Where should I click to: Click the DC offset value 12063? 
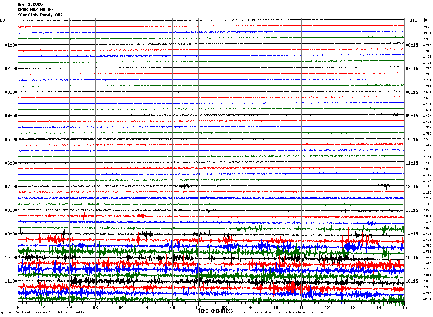point(427,27)
